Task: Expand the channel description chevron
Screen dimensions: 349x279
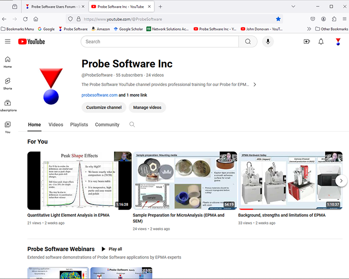Action: pyautogui.click(x=255, y=85)
